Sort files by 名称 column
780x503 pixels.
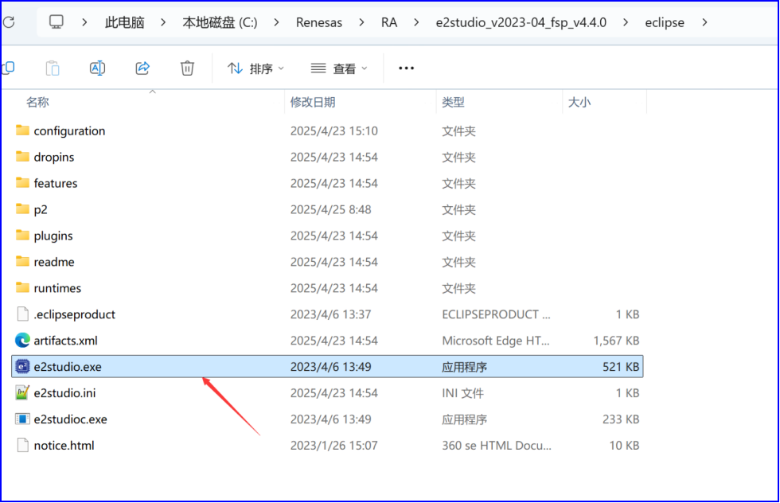pyautogui.click(x=37, y=102)
